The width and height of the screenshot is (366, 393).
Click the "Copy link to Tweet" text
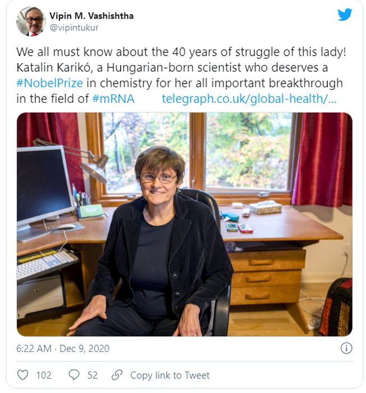pos(170,375)
